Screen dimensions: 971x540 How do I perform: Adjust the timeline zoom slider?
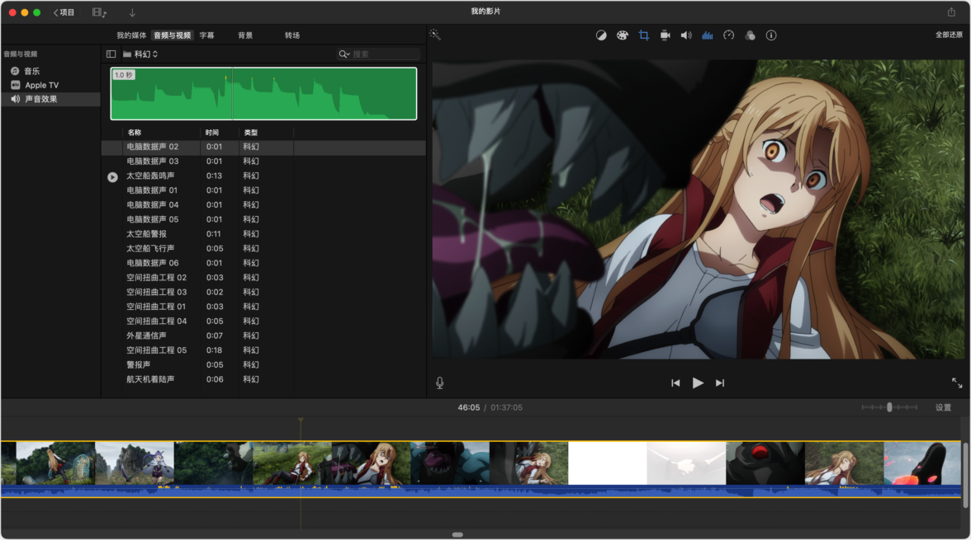coord(889,407)
